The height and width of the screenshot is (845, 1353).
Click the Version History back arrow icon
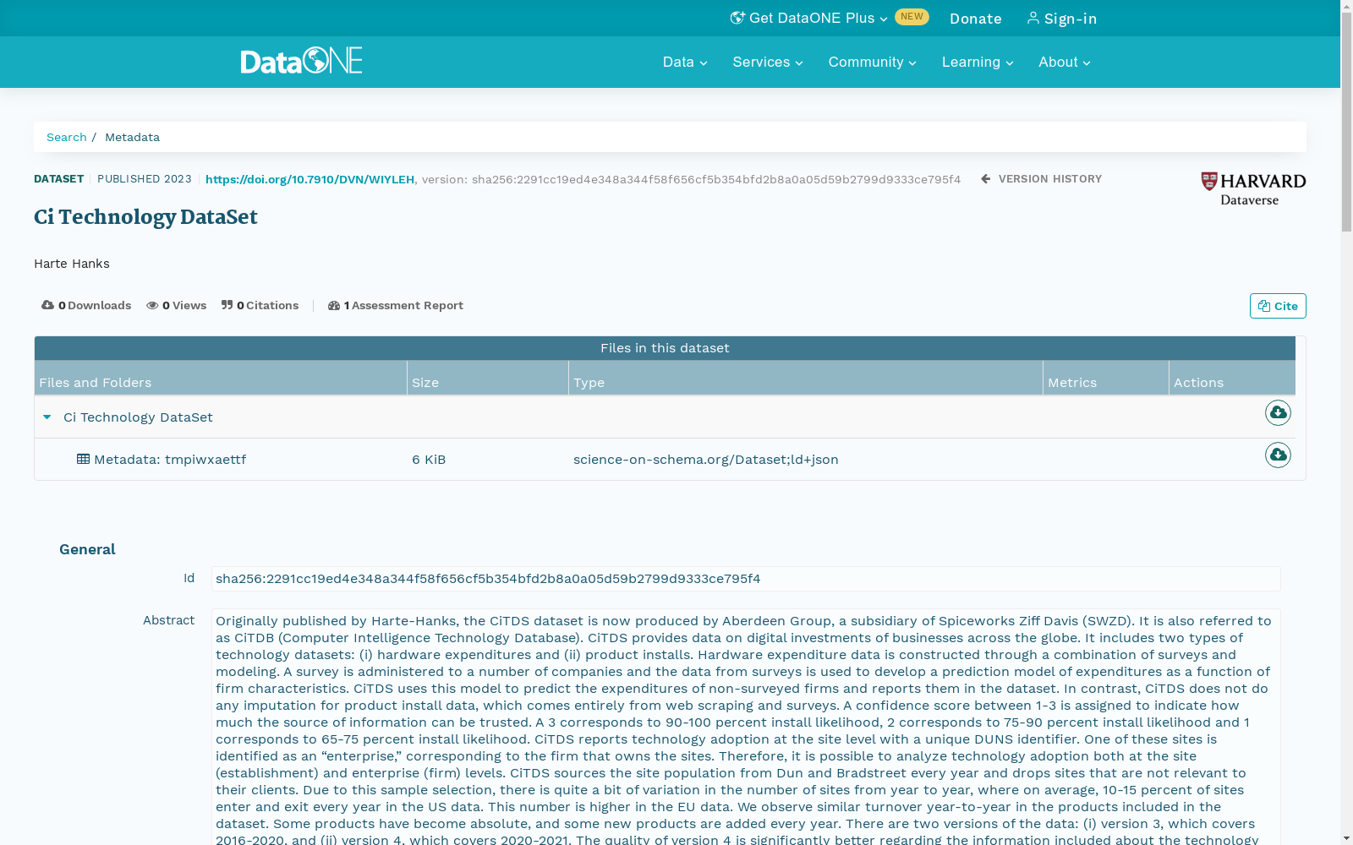(986, 178)
